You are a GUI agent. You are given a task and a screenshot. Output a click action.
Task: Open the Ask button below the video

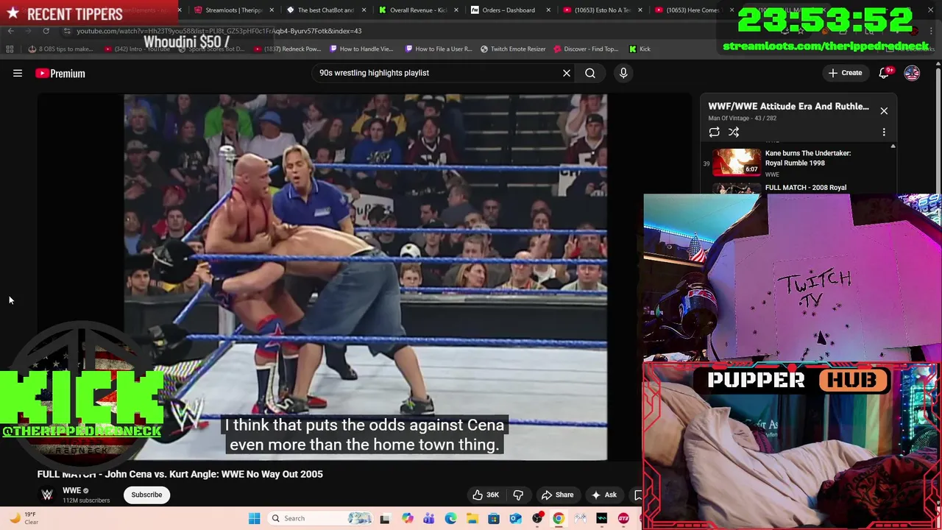tap(604, 495)
